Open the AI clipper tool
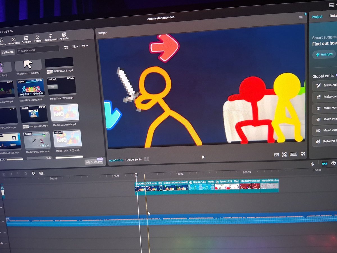The width and height of the screenshot is (337, 253). coord(94,162)
